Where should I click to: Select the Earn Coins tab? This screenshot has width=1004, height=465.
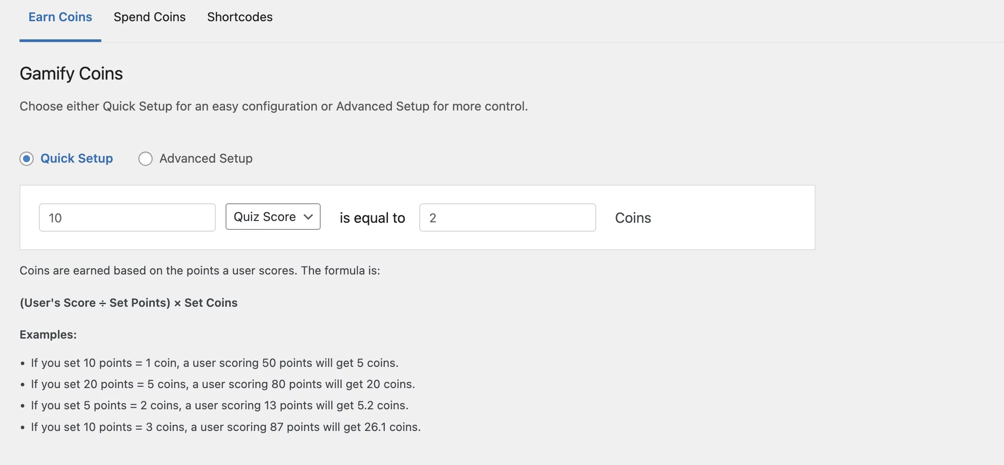coord(60,17)
